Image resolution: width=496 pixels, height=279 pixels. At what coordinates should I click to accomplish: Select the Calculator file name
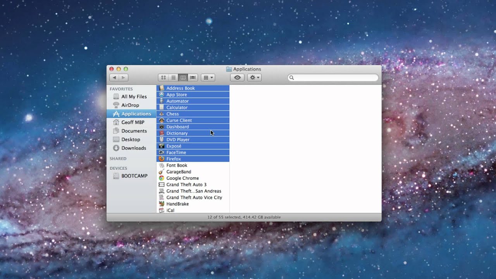pyautogui.click(x=177, y=107)
